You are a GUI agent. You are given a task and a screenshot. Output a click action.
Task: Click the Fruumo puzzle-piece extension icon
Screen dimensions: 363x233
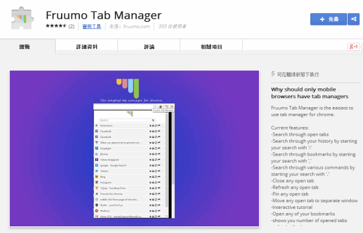22,18
